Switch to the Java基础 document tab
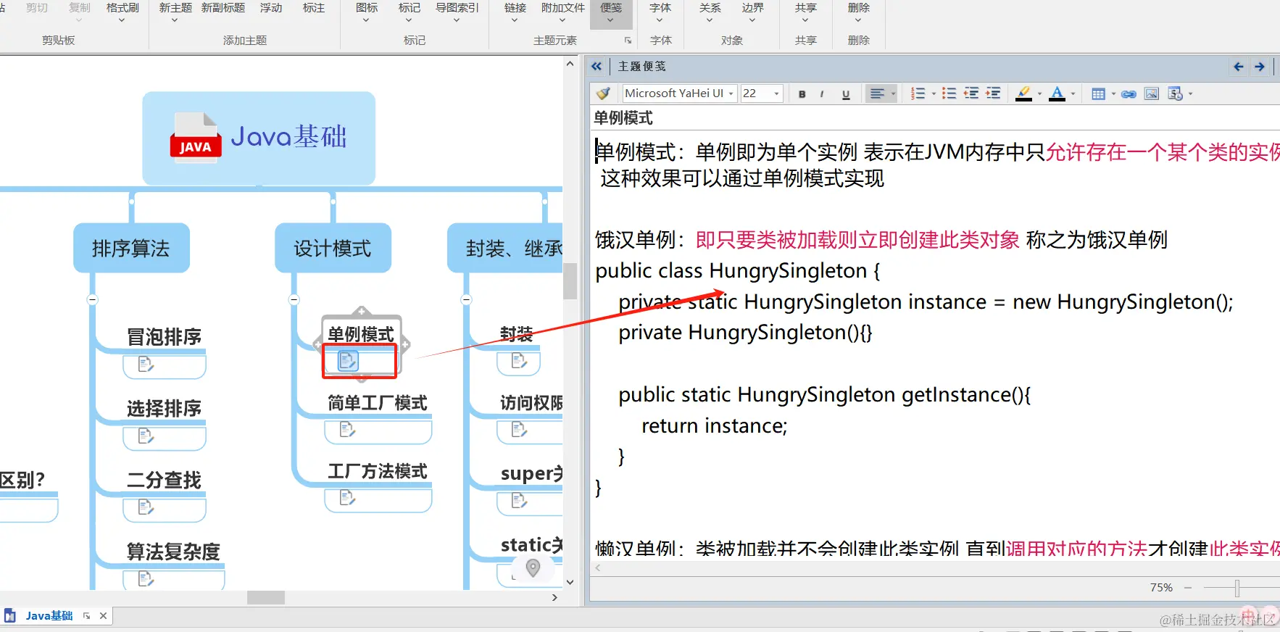 49,616
